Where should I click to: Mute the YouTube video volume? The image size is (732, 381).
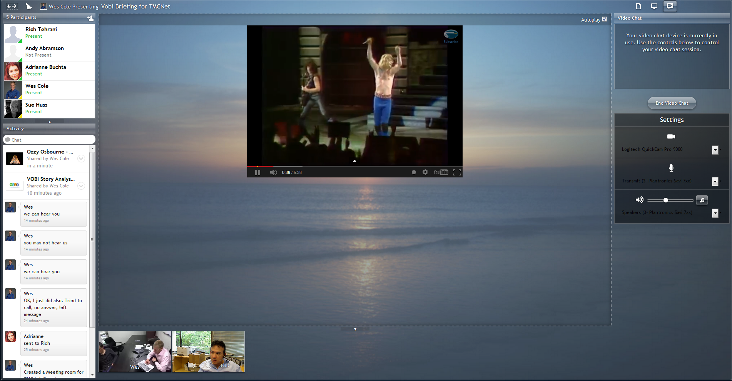click(273, 172)
